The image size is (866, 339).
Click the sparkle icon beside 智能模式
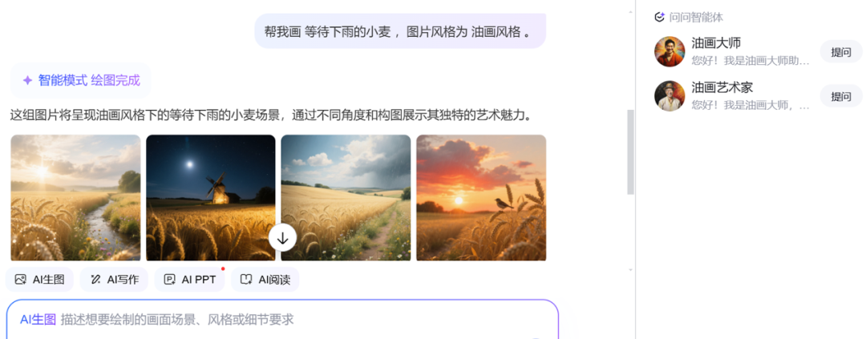coord(27,81)
